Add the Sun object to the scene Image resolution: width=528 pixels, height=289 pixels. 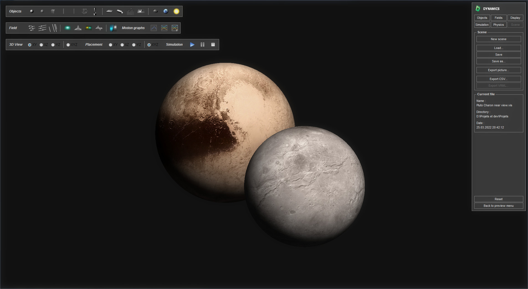click(x=176, y=11)
